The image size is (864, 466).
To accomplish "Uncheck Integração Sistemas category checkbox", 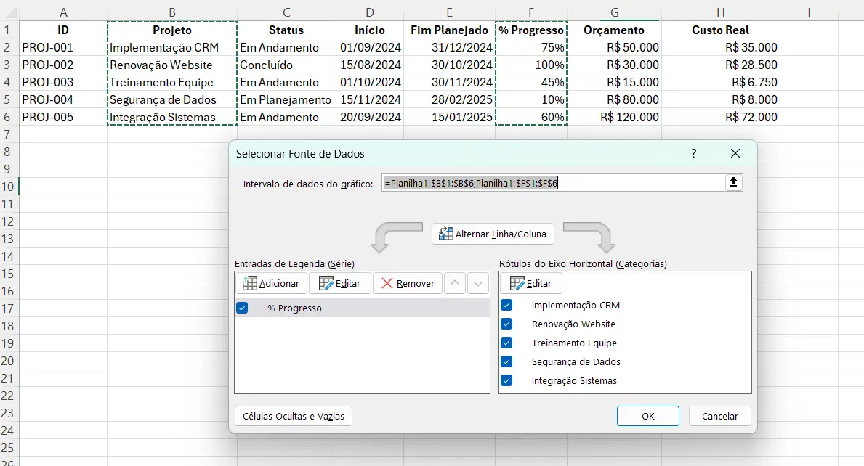I will coord(506,380).
